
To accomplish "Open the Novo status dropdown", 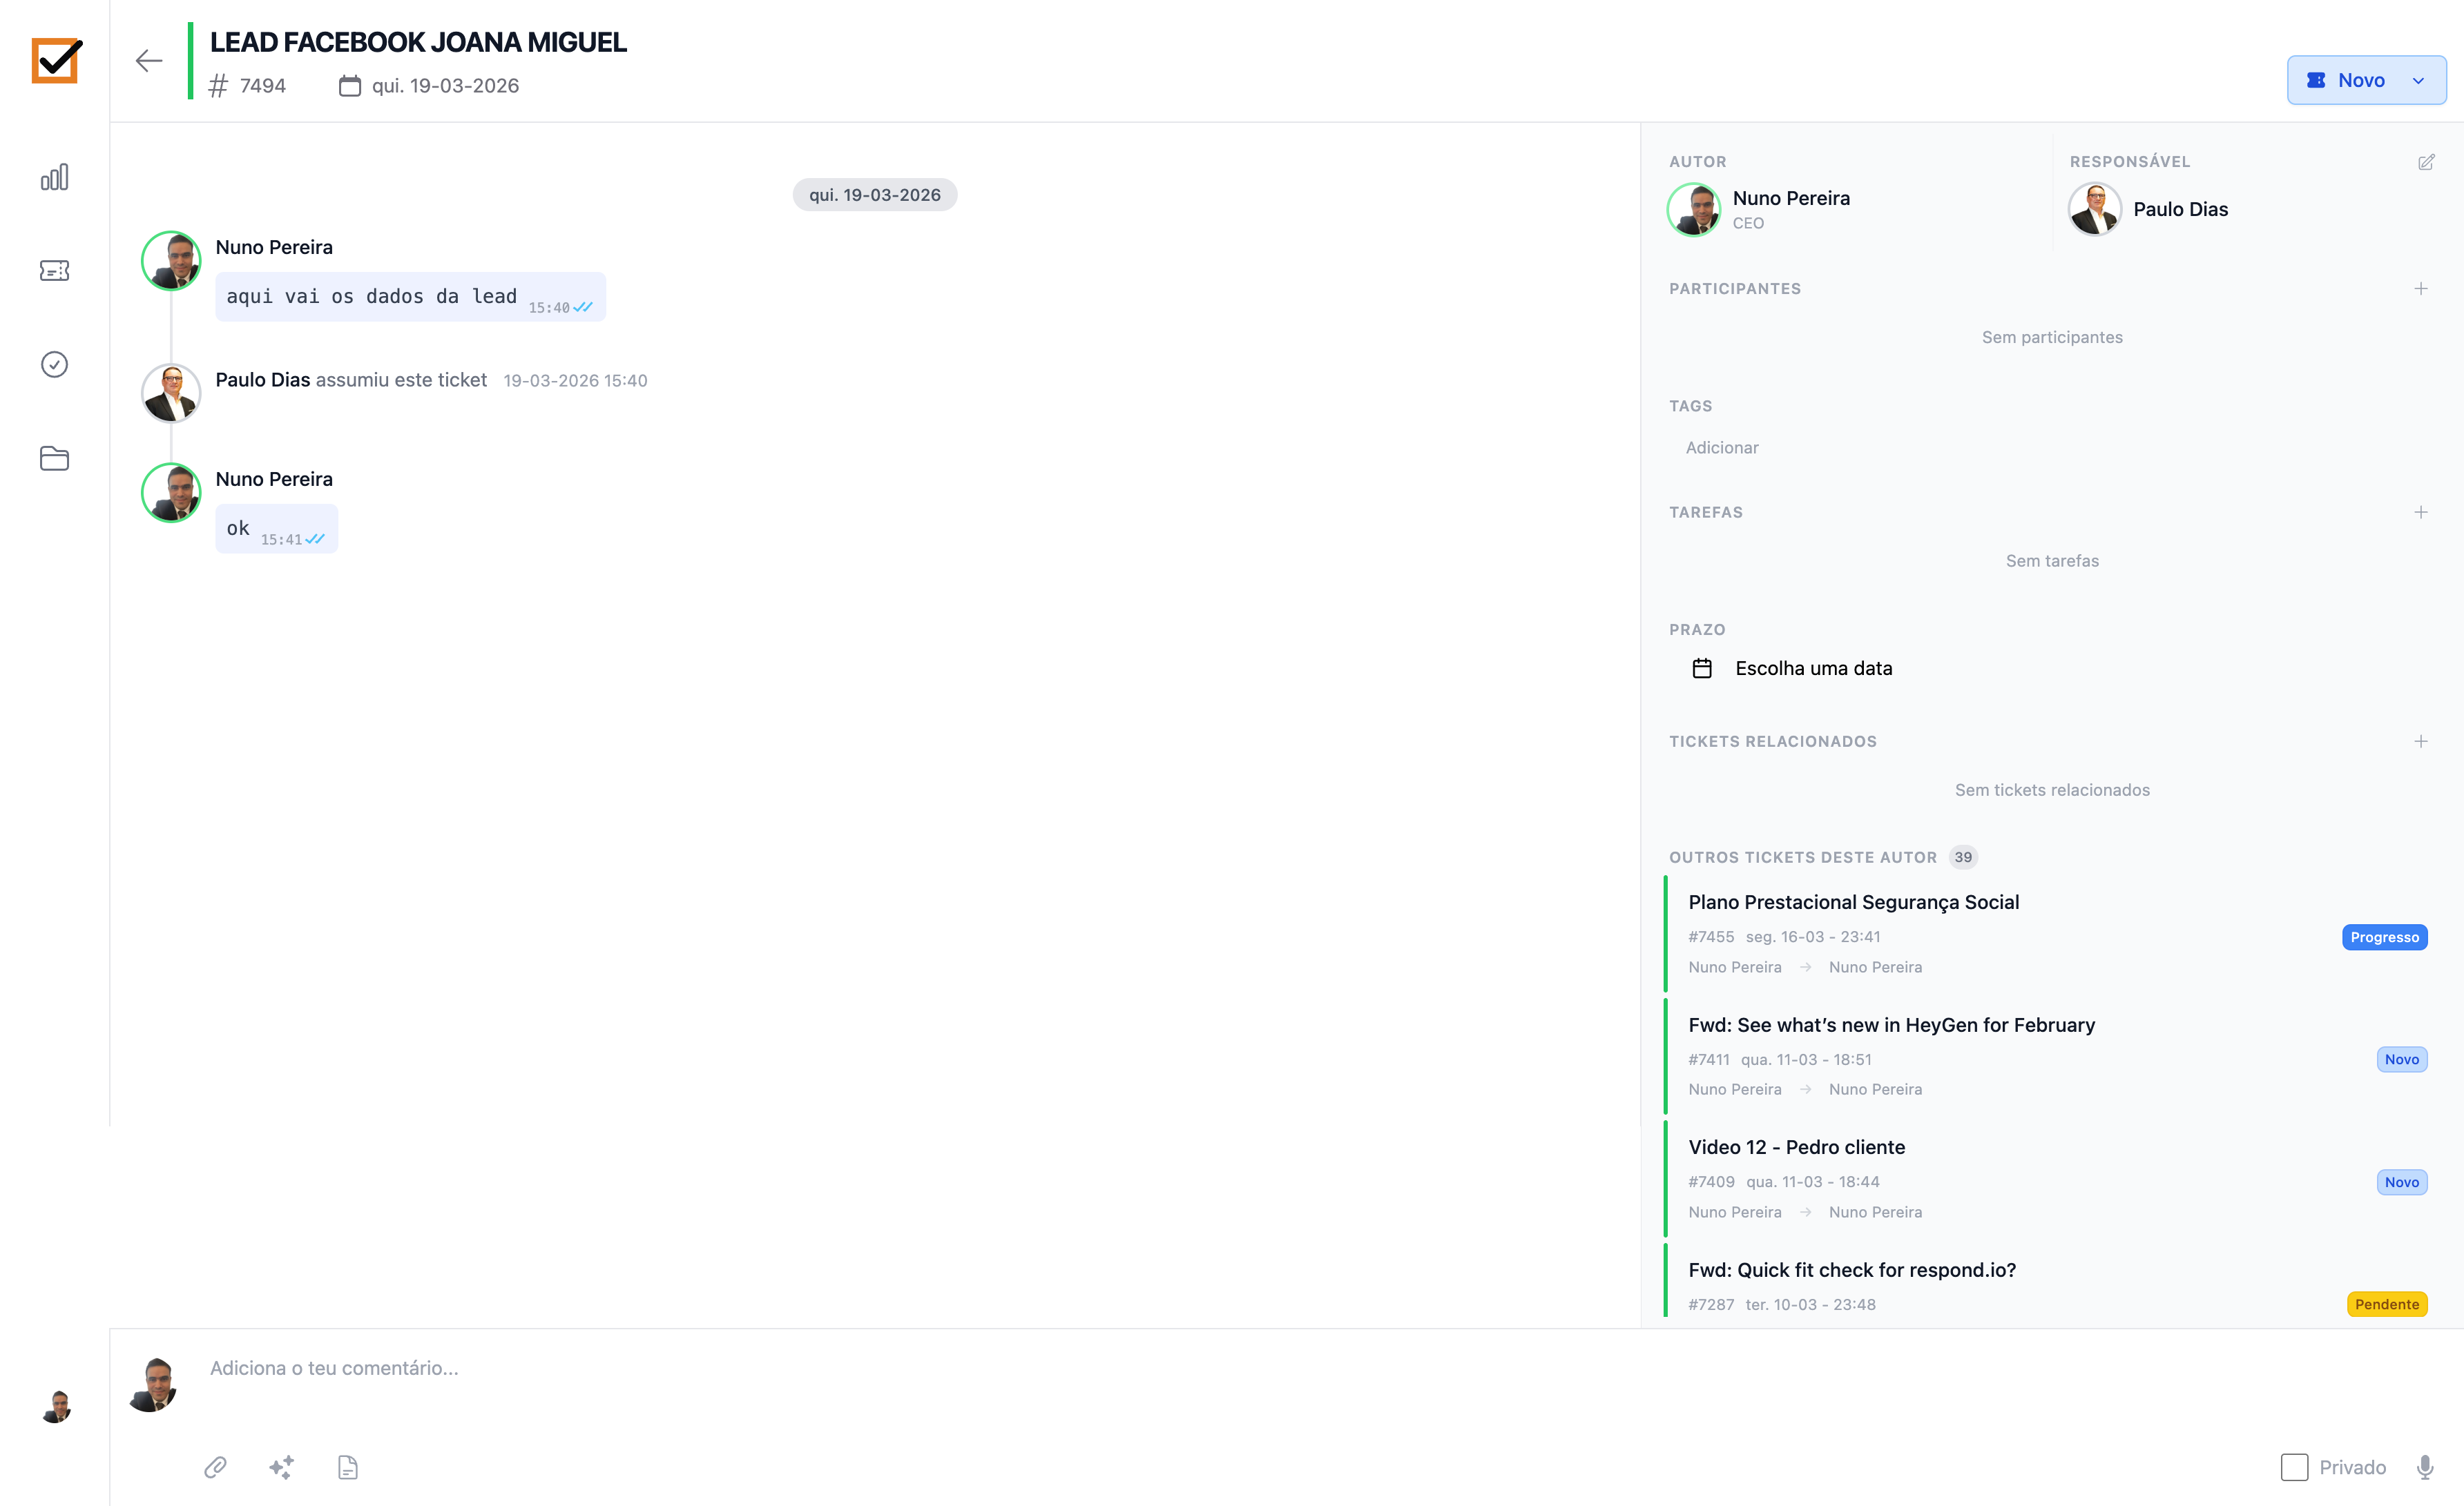I will pyautogui.click(x=2366, y=80).
